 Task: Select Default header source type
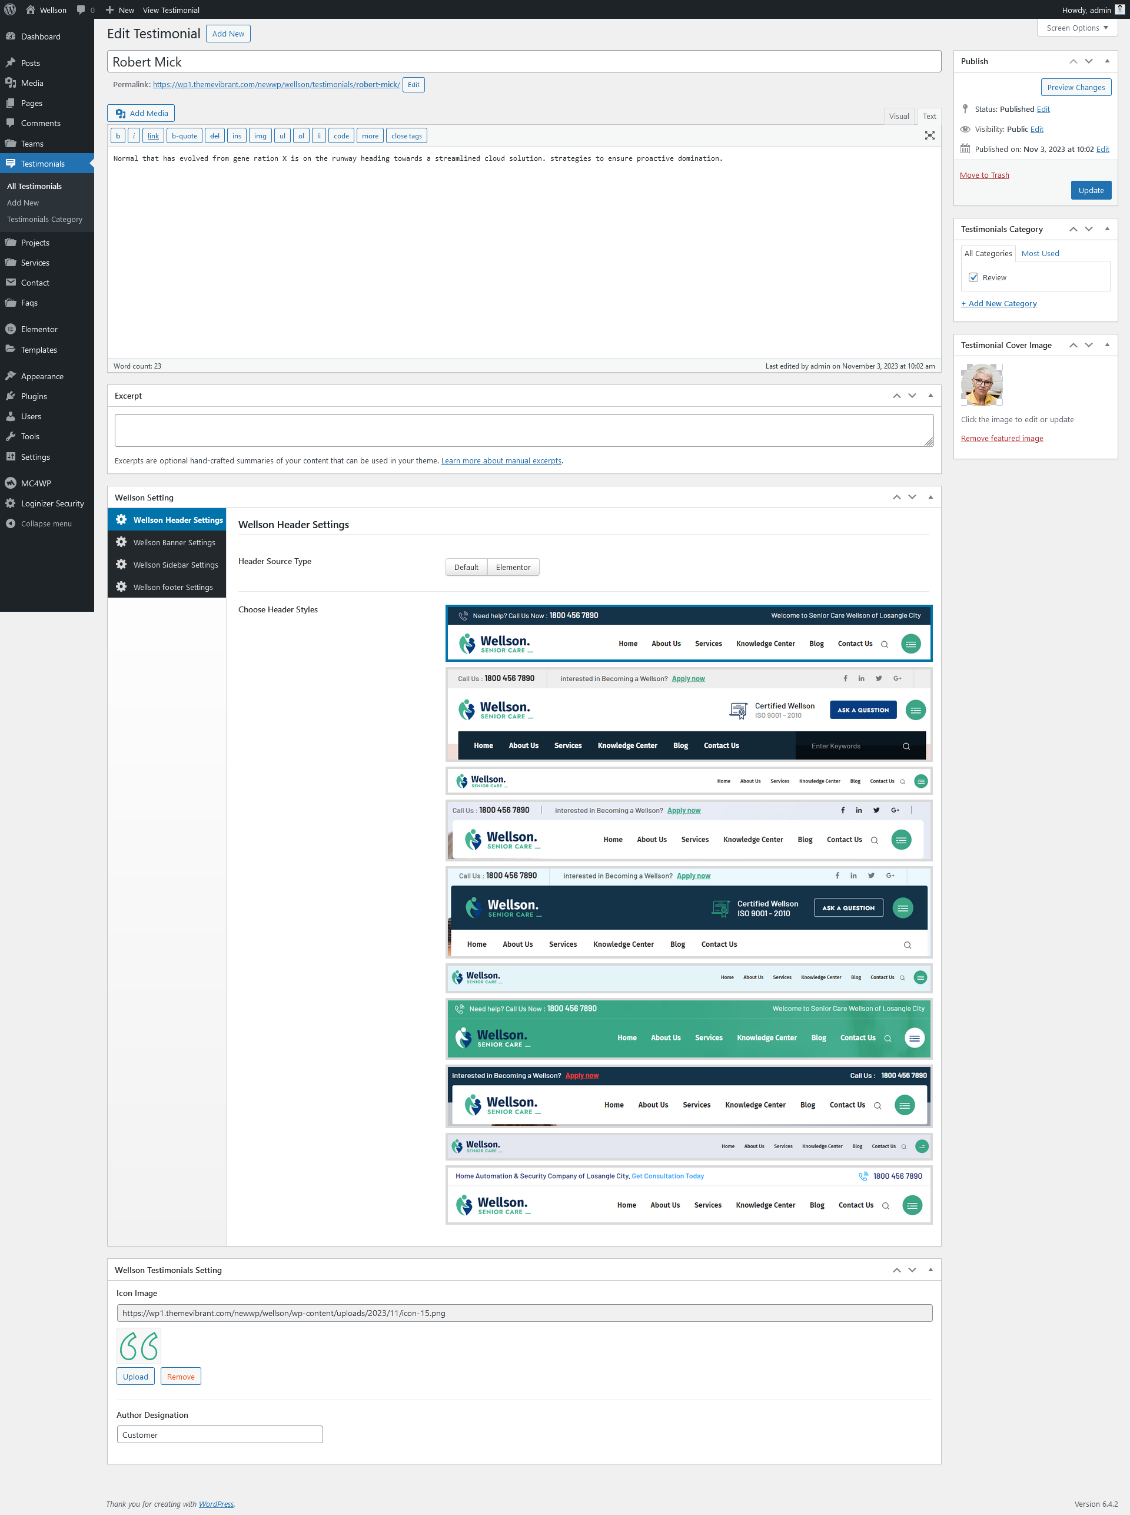click(466, 566)
